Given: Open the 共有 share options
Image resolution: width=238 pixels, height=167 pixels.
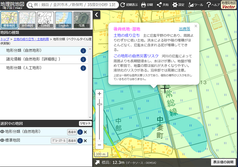Looking at the screenshot, I should point(163,5).
